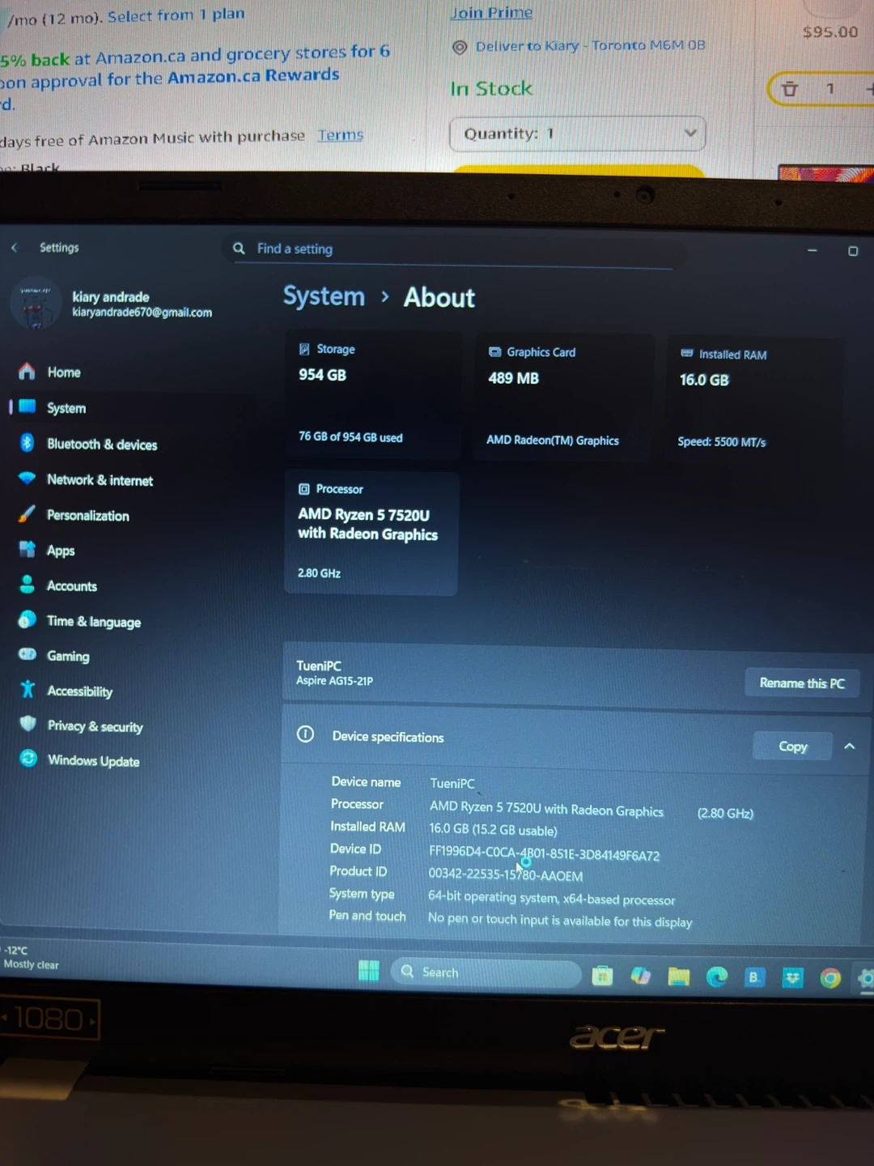Open Microsoft Edge from the taskbar
874x1166 pixels.
pyautogui.click(x=717, y=977)
